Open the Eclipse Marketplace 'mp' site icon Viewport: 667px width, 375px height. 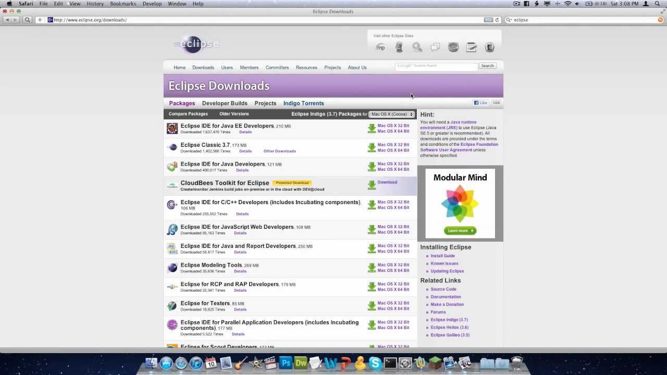pos(380,47)
